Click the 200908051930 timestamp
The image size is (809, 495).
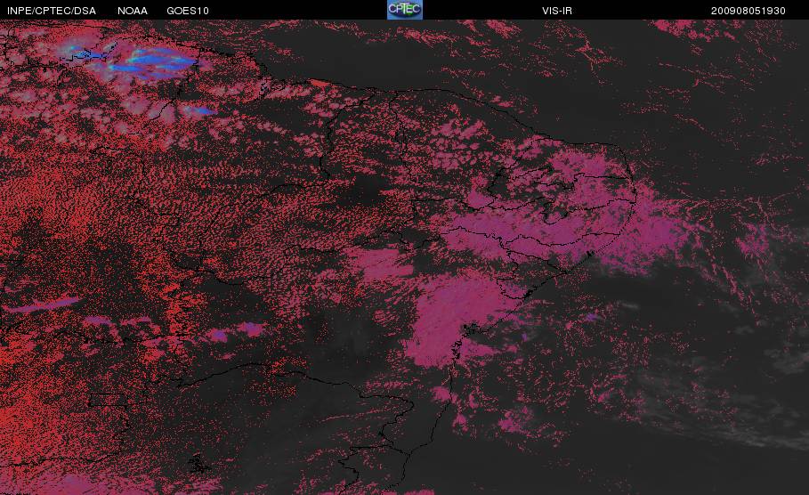[x=748, y=11]
